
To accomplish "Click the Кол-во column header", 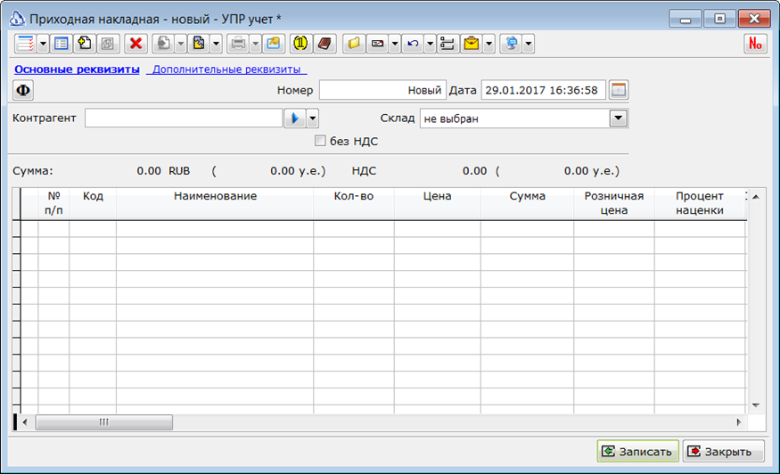I will click(354, 203).
